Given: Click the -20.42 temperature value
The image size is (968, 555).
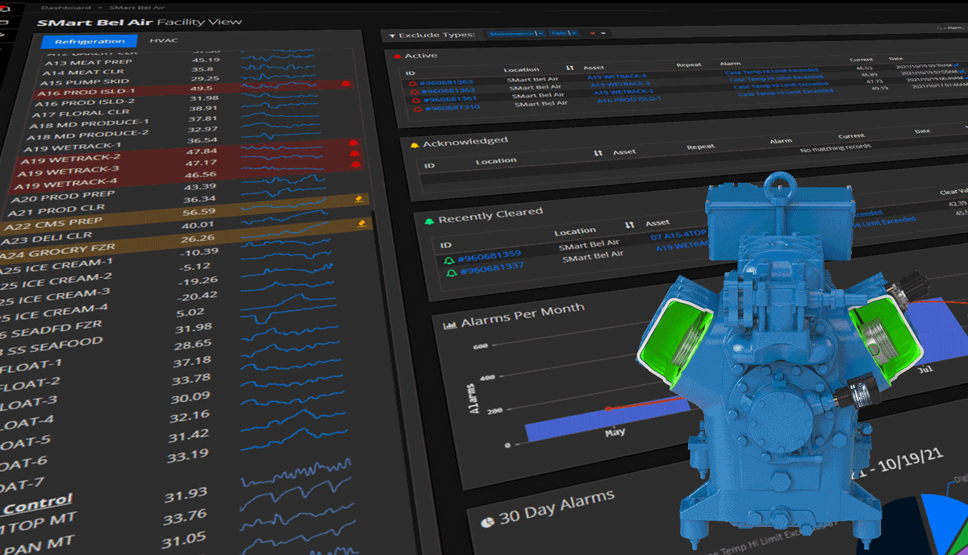Looking at the screenshot, I should coord(198,296).
